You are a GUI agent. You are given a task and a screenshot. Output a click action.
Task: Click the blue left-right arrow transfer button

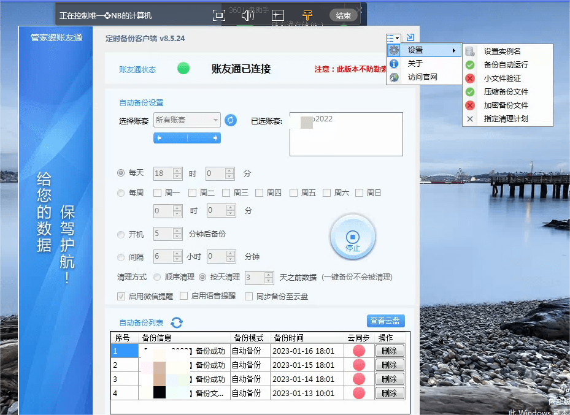[x=187, y=138]
